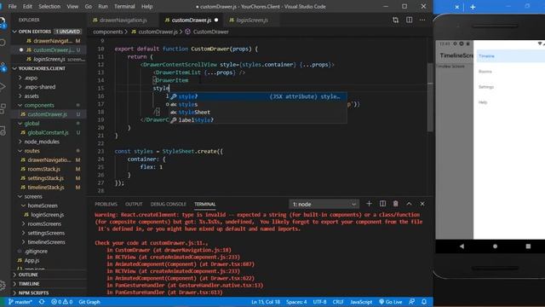Screen dimensions: 545x307
Task: Split the editor right
Action: [409, 20]
